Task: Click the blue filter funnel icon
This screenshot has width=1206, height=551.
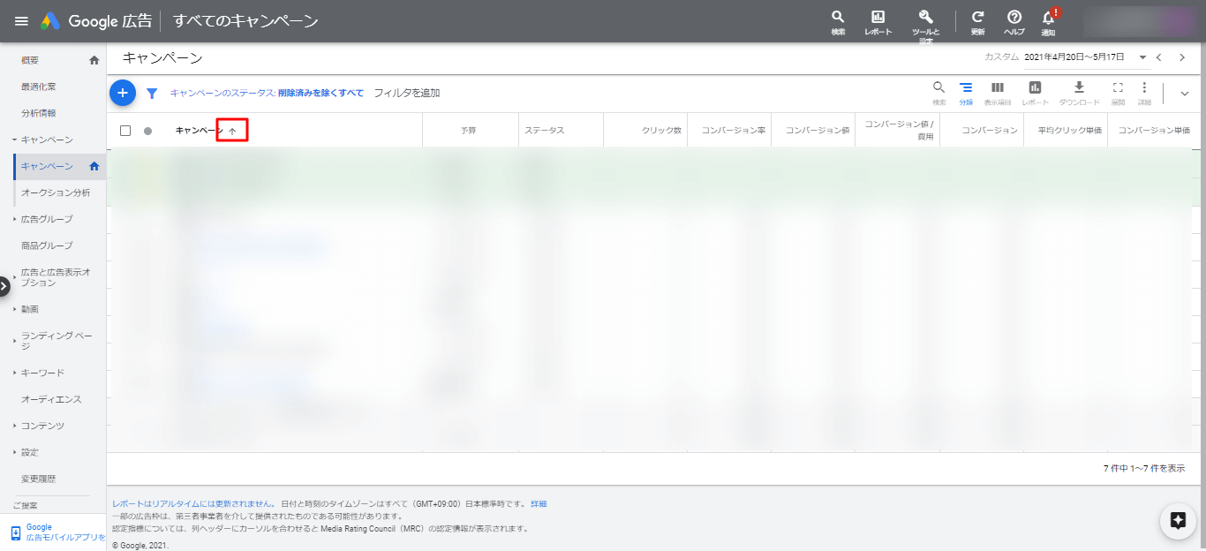Action: 152,93
